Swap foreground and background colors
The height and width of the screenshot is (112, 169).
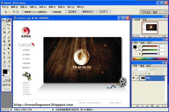(x=9, y=70)
